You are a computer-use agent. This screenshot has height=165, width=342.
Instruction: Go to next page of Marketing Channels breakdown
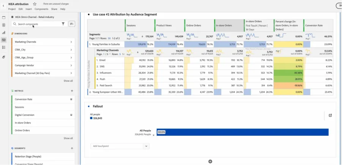(x=110, y=54)
